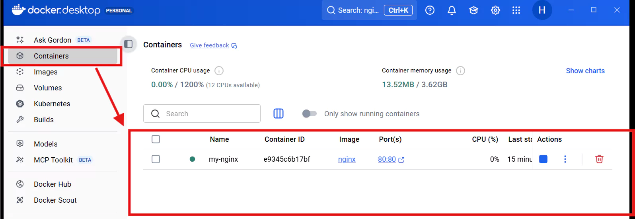
Task: Click the Container ID column header
Action: coord(284,139)
